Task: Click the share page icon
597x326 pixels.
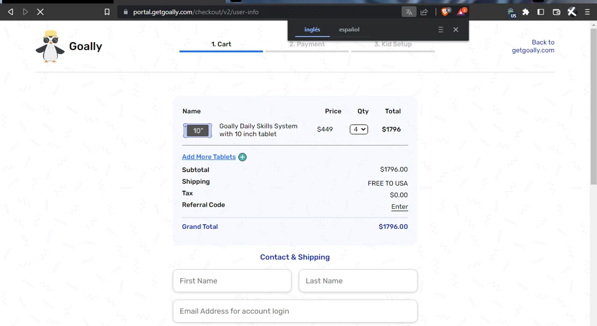Action: pyautogui.click(x=424, y=12)
